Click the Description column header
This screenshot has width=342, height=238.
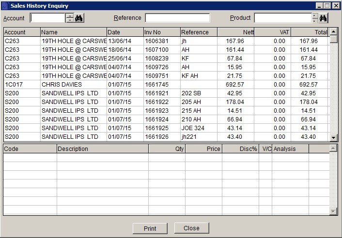tap(103, 149)
